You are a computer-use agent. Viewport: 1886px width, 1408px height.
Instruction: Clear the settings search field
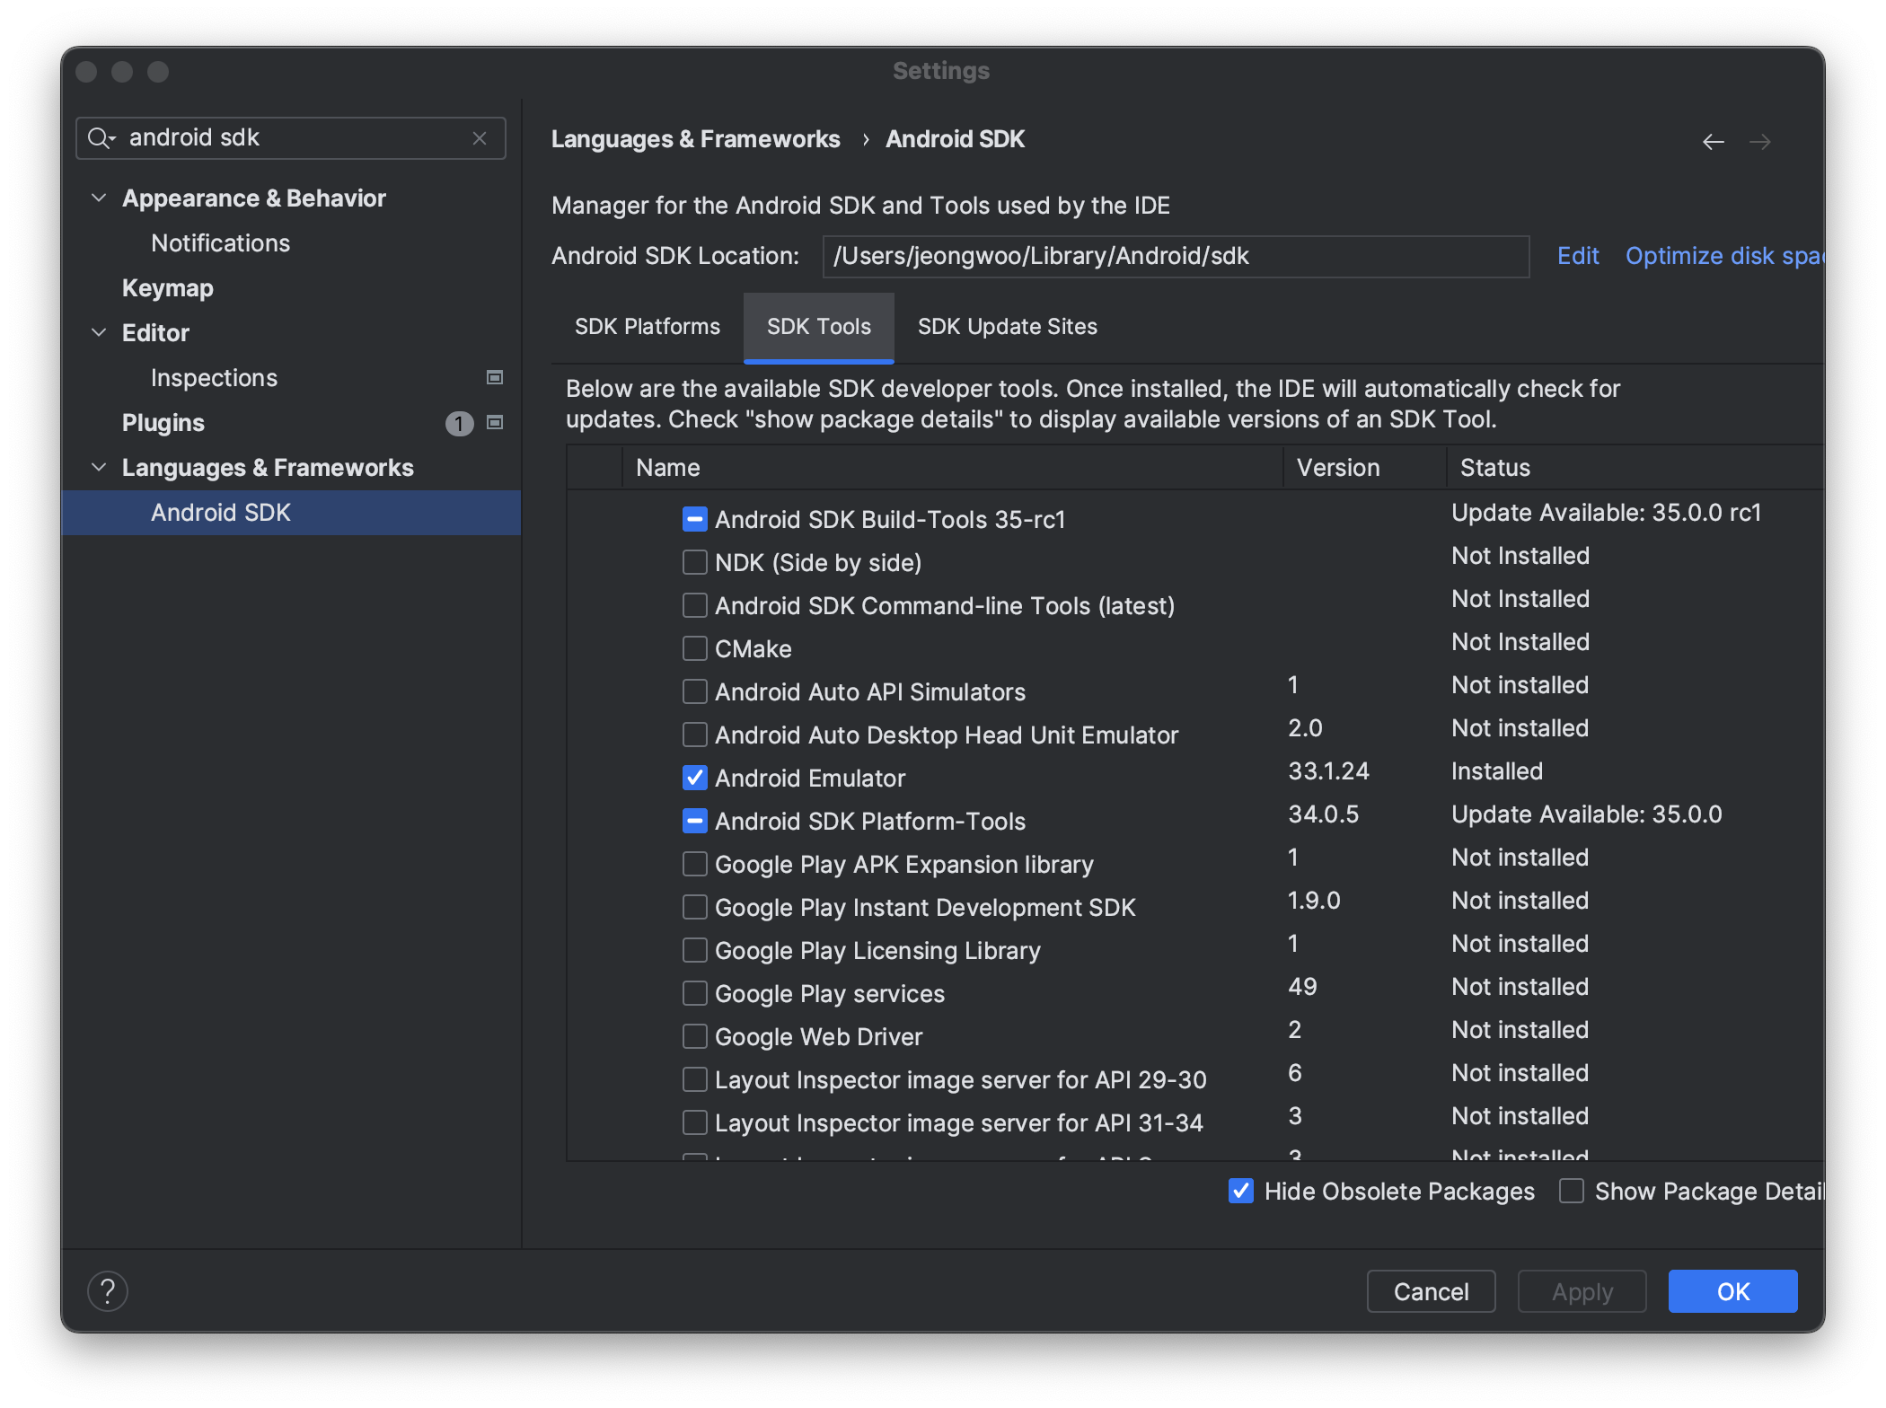pos(480,138)
